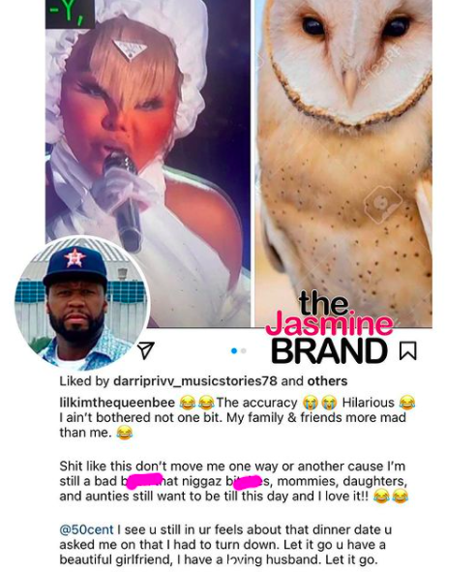Save post with the bookmark icon
The height and width of the screenshot is (572, 476).
click(x=407, y=350)
